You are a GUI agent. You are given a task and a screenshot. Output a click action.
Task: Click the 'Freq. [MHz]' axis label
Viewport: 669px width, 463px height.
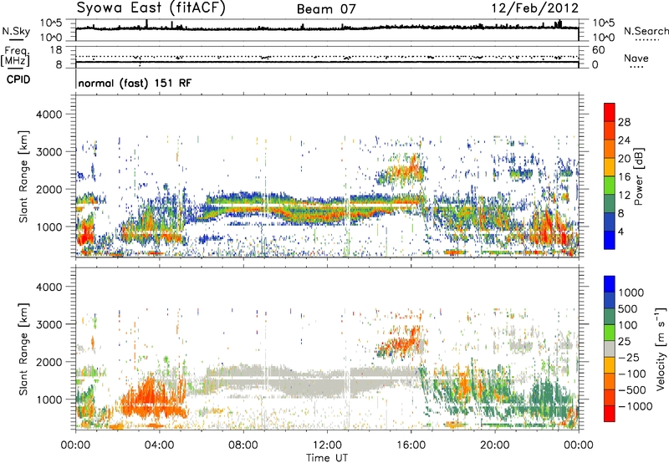tap(16, 57)
